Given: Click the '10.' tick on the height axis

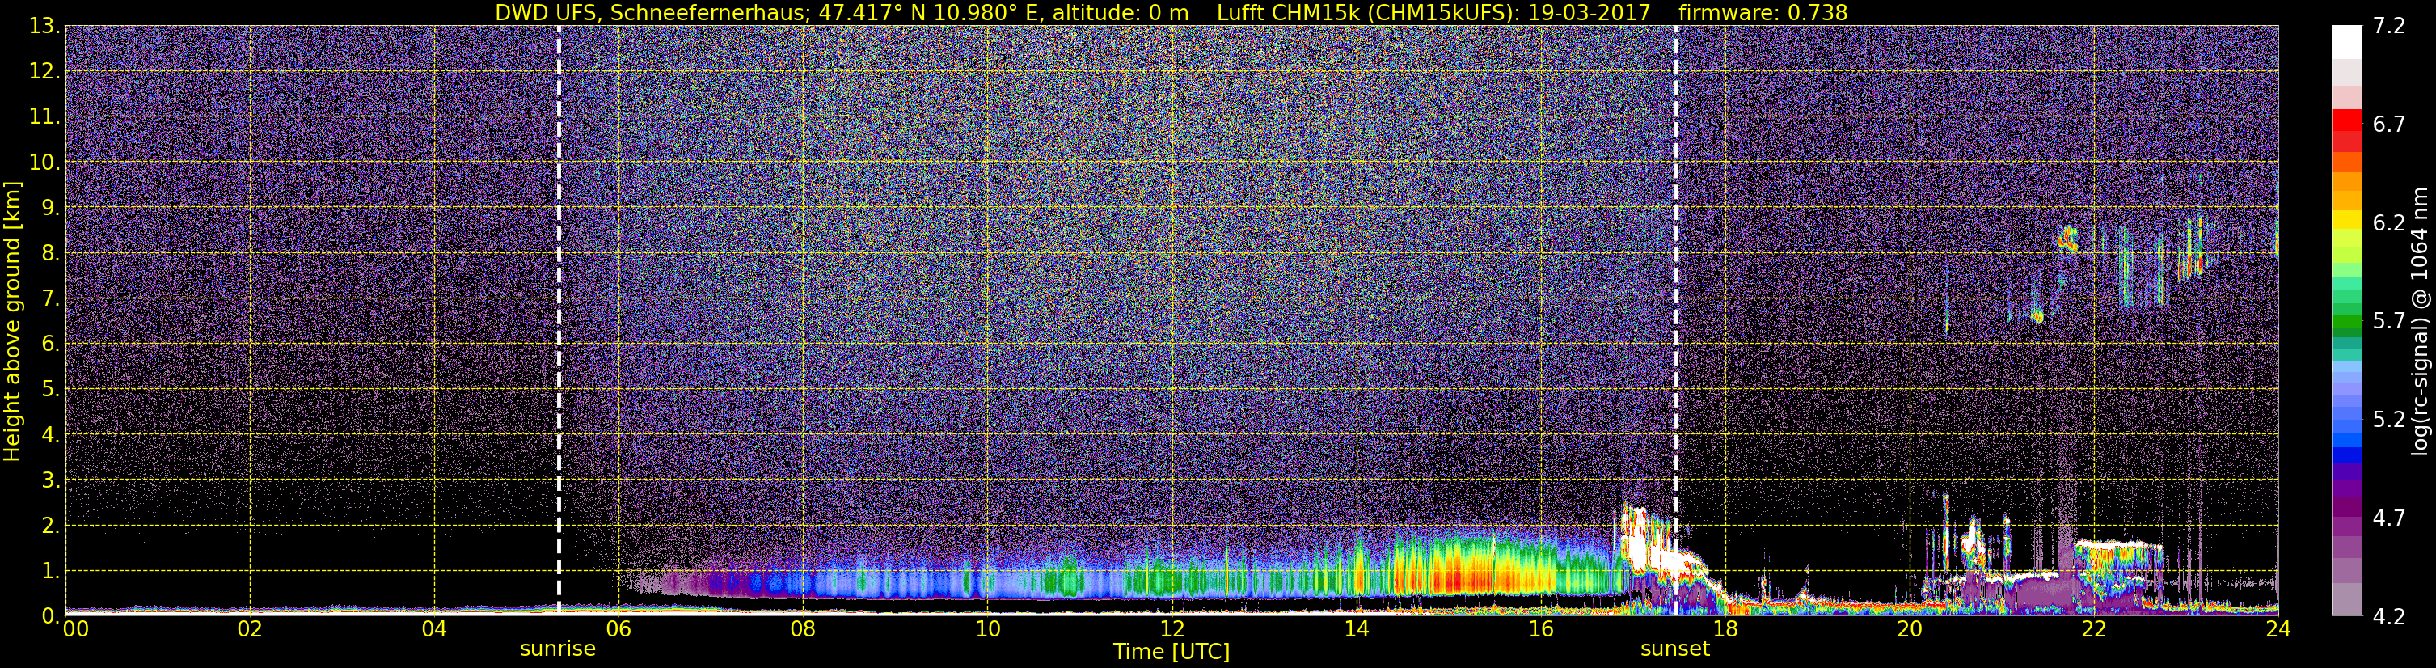Looking at the screenshot, I should click(x=45, y=163).
